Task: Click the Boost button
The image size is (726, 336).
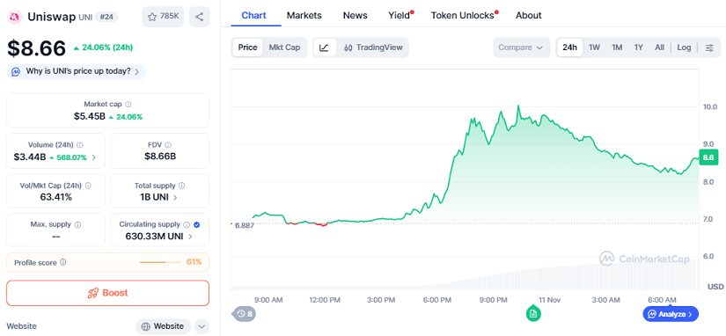Action: [108, 293]
